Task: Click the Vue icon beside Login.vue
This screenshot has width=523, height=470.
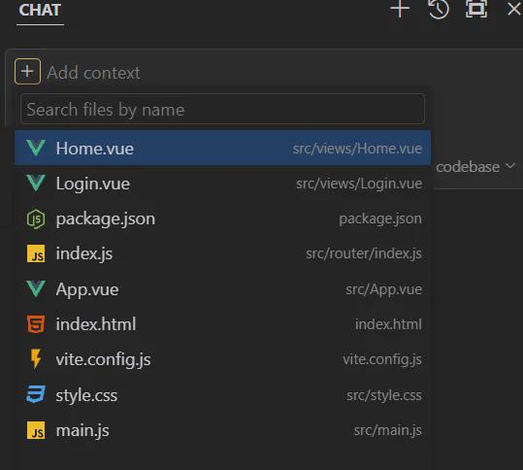Action: [36, 184]
